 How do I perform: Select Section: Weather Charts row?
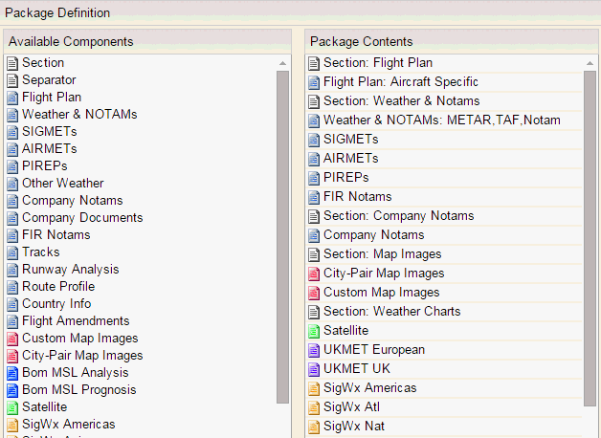point(445,312)
